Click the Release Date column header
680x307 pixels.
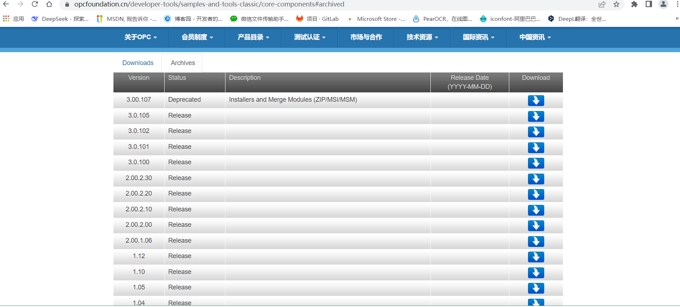pos(470,82)
